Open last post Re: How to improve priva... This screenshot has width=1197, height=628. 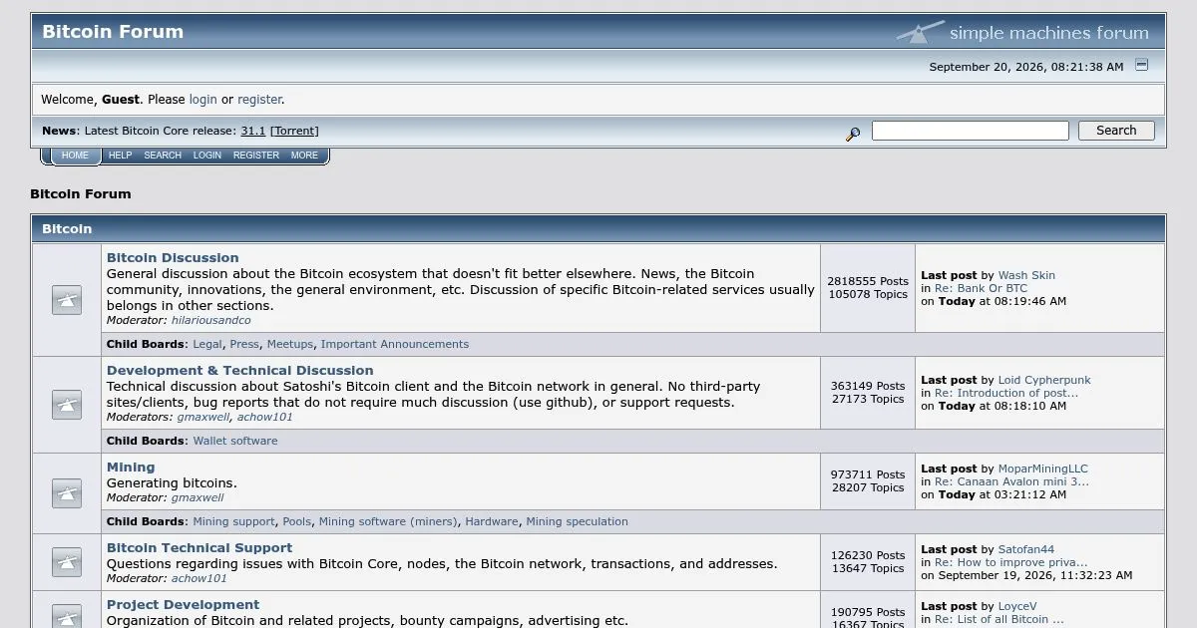coord(1011,562)
